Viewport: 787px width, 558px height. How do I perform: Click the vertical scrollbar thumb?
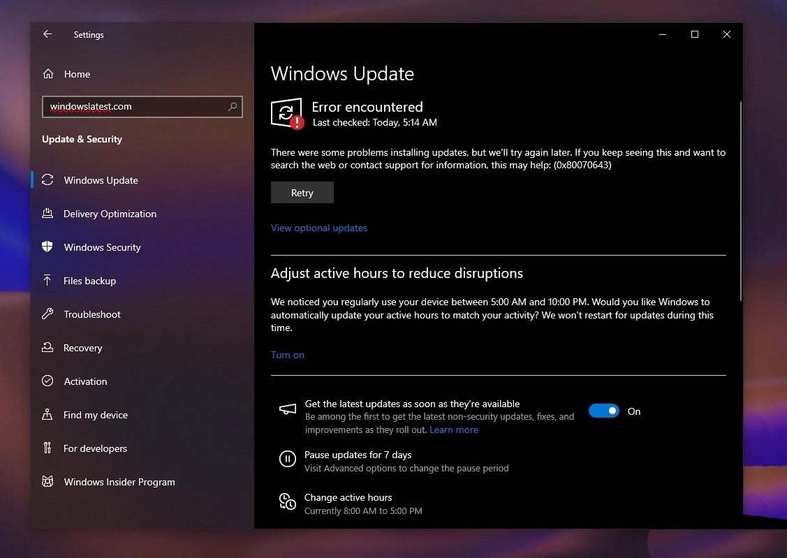740,200
